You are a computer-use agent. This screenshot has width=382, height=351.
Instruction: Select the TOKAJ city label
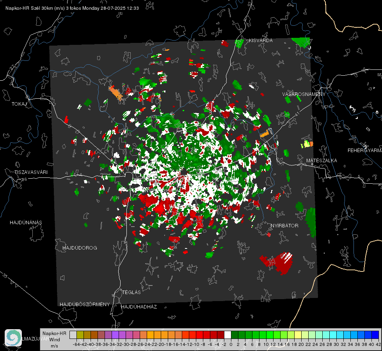19,104
